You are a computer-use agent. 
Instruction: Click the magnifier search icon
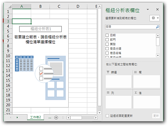pyautogui.click(x=157, y=27)
